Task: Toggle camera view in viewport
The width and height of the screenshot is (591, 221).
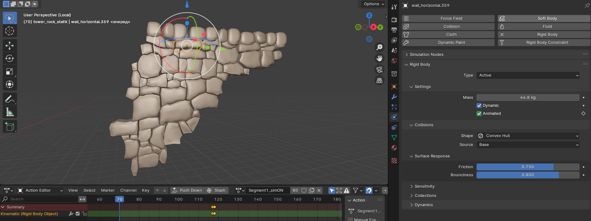Action: [x=379, y=69]
